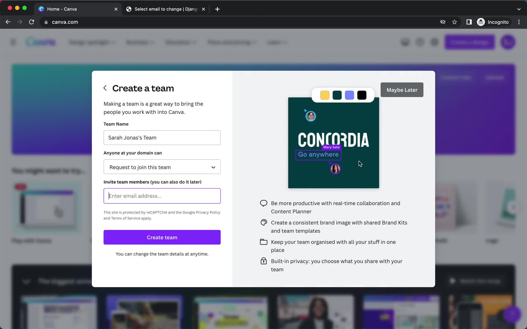Click the Maybe Later button
Screen dimensions: 527x329
[x=402, y=90]
